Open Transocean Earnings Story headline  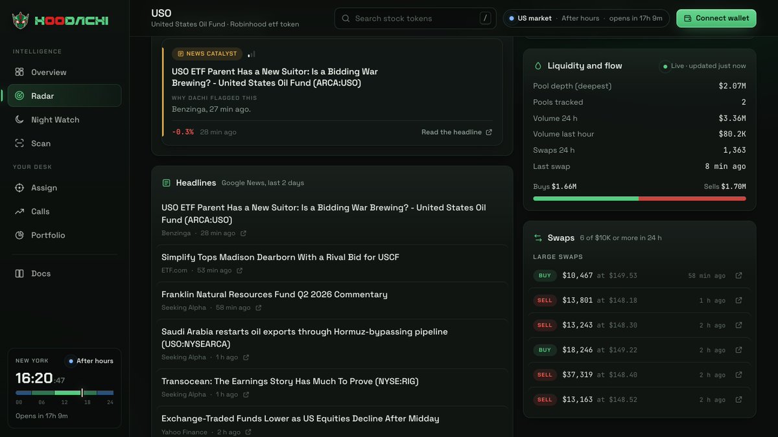coord(290,381)
